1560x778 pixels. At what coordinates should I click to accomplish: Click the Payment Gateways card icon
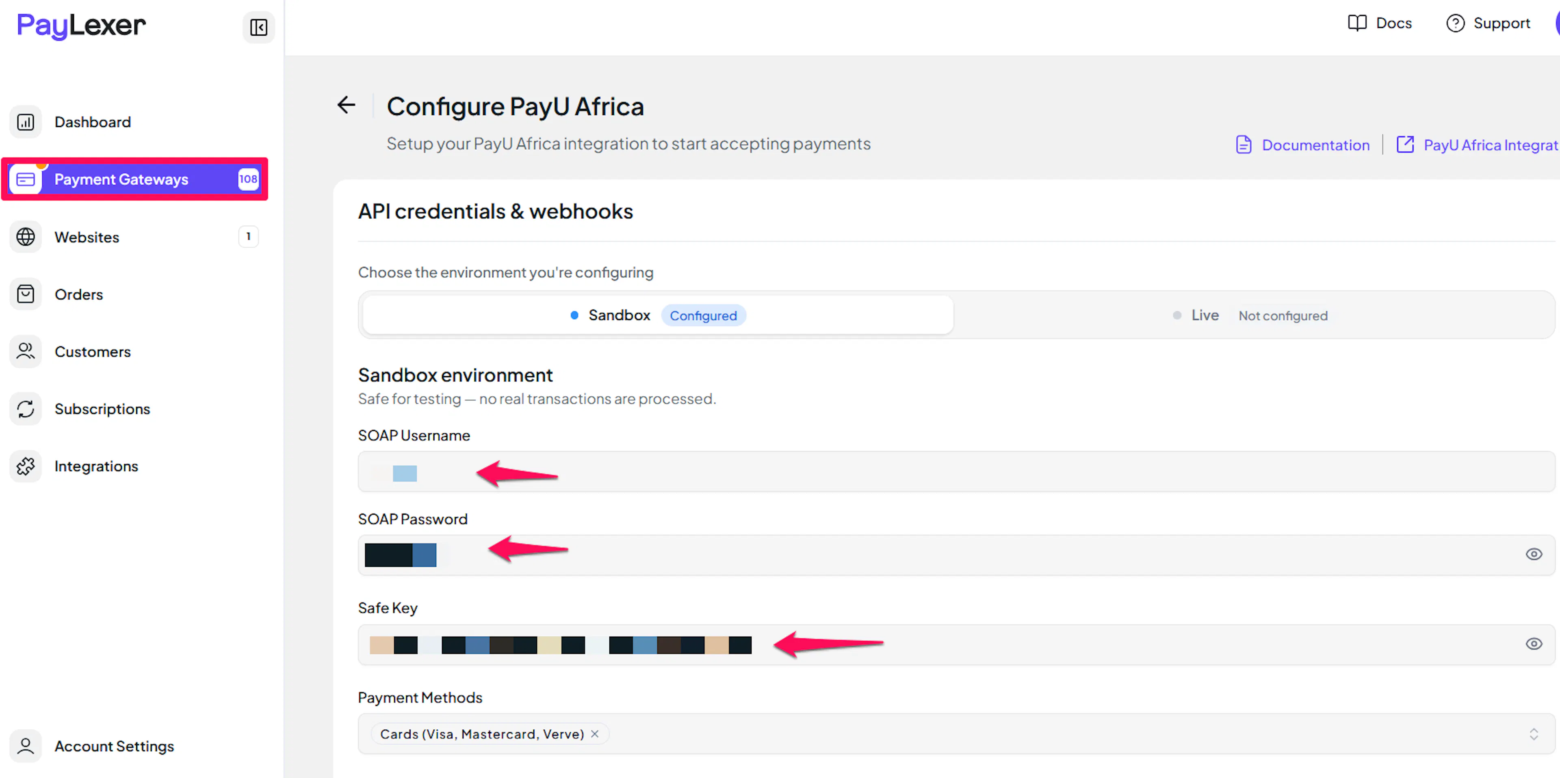26,179
